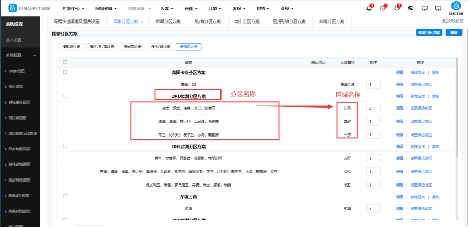Switch to 城市分区方案 tab
This screenshot has width=469, height=228.
point(247,21)
